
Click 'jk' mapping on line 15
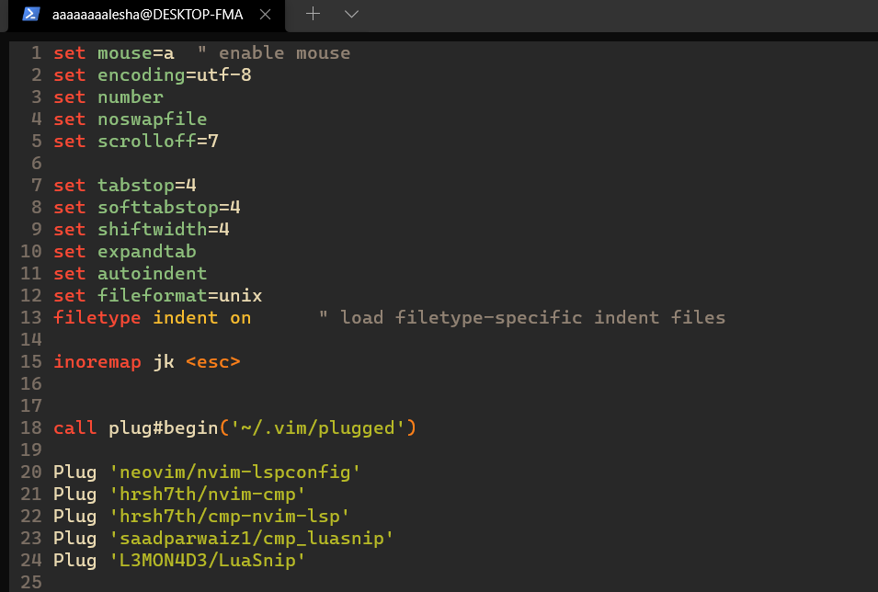(164, 362)
